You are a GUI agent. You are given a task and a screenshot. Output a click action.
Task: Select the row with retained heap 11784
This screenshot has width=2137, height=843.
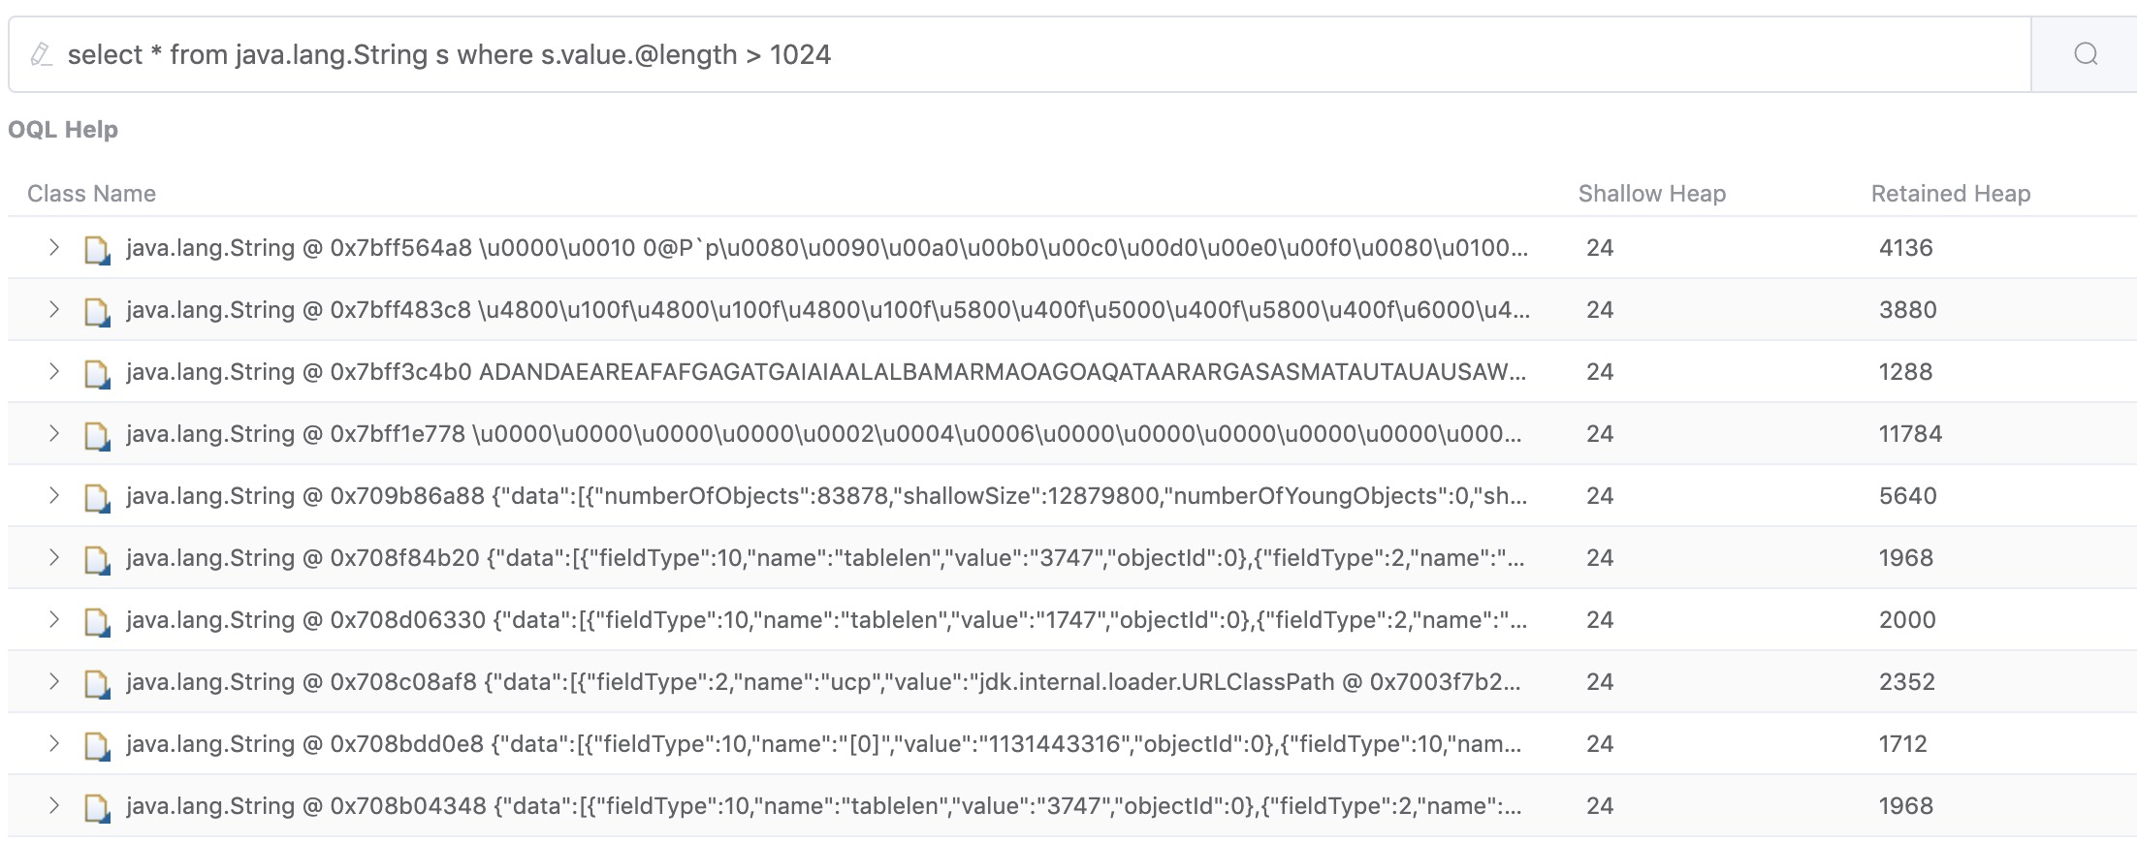click(1909, 434)
